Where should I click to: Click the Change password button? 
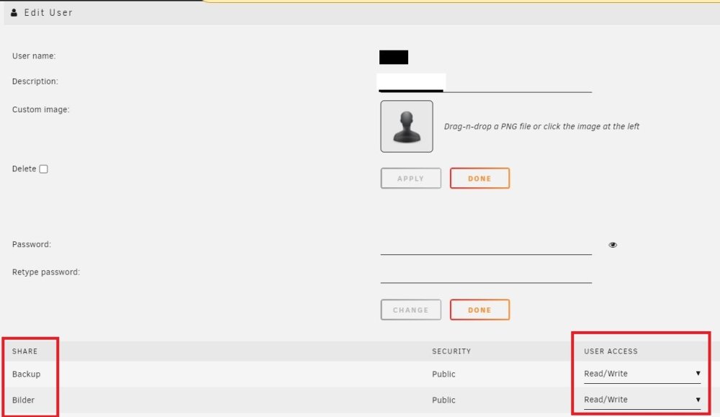coord(410,310)
